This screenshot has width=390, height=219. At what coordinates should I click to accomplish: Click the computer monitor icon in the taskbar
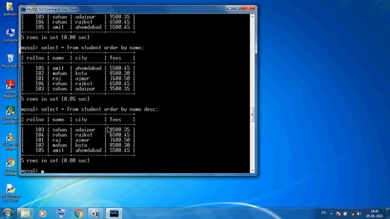60,214
